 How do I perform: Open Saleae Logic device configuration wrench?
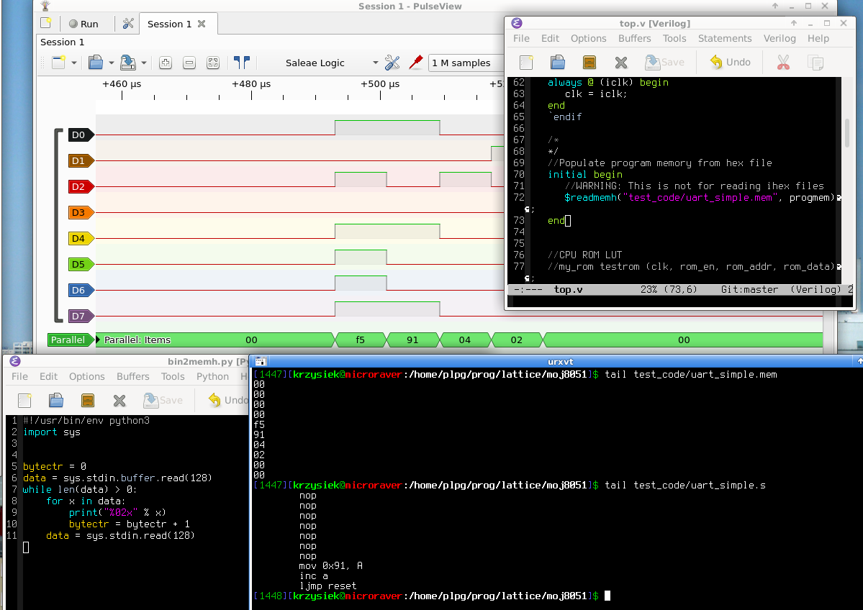coord(392,63)
